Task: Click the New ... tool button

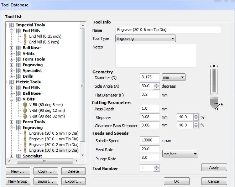Action: pos(18,171)
